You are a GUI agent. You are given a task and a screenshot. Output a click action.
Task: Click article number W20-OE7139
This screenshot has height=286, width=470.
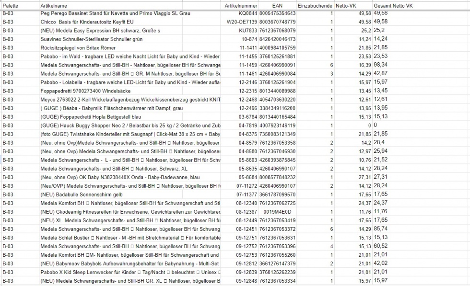click(x=242, y=22)
